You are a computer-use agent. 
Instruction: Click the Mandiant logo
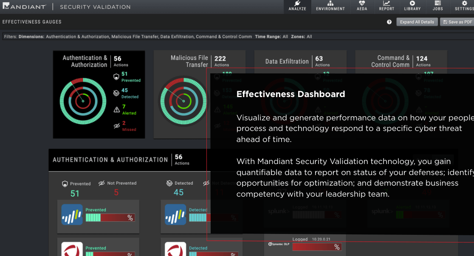tap(24, 6)
